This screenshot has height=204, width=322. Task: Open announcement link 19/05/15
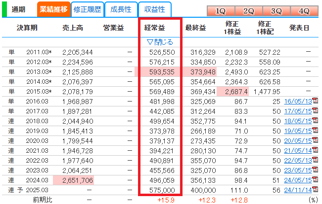point(298,131)
